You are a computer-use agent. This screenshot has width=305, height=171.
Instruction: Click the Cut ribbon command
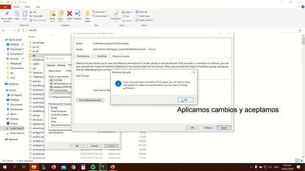33,12
